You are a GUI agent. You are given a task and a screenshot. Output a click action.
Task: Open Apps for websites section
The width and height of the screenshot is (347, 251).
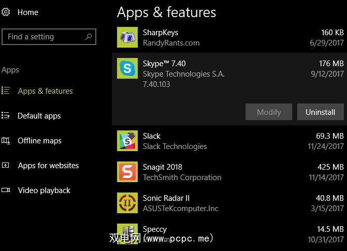tap(49, 166)
